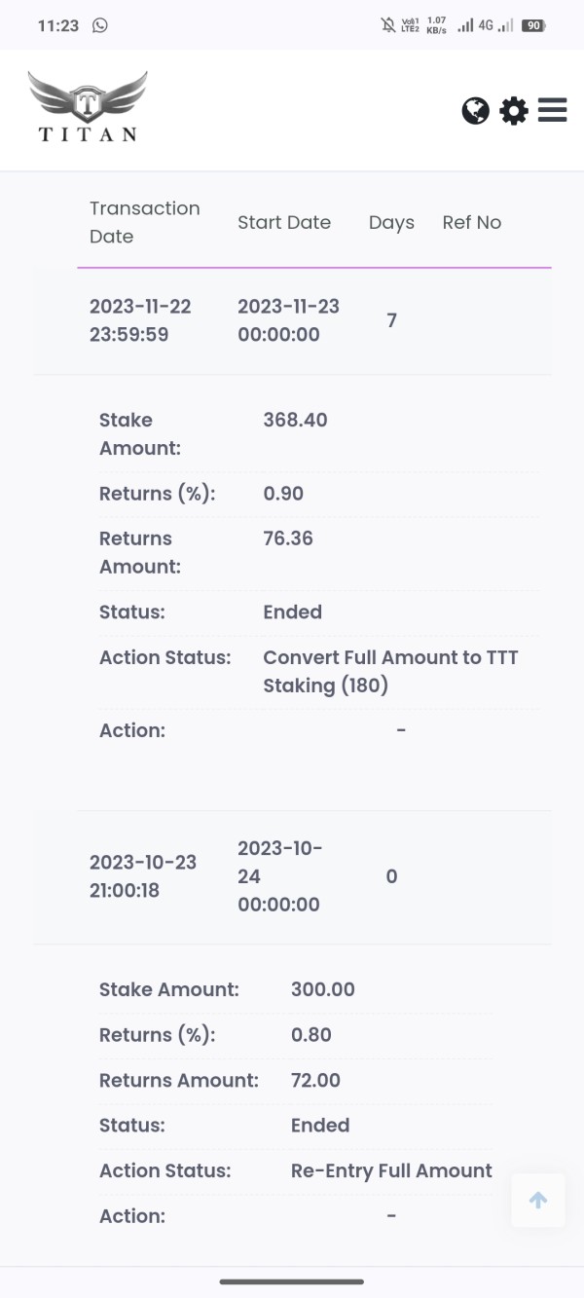584x1298 pixels.
Task: Open the settings gear icon
Action: 514,111
